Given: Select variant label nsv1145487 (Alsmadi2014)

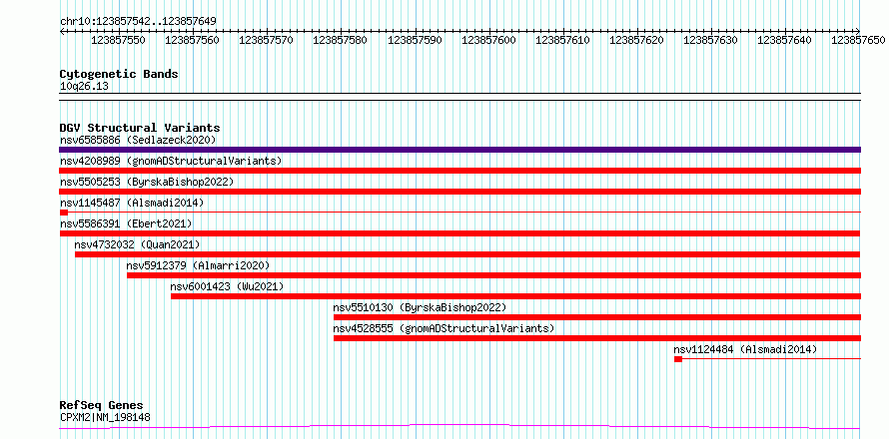Looking at the screenshot, I should 132,203.
